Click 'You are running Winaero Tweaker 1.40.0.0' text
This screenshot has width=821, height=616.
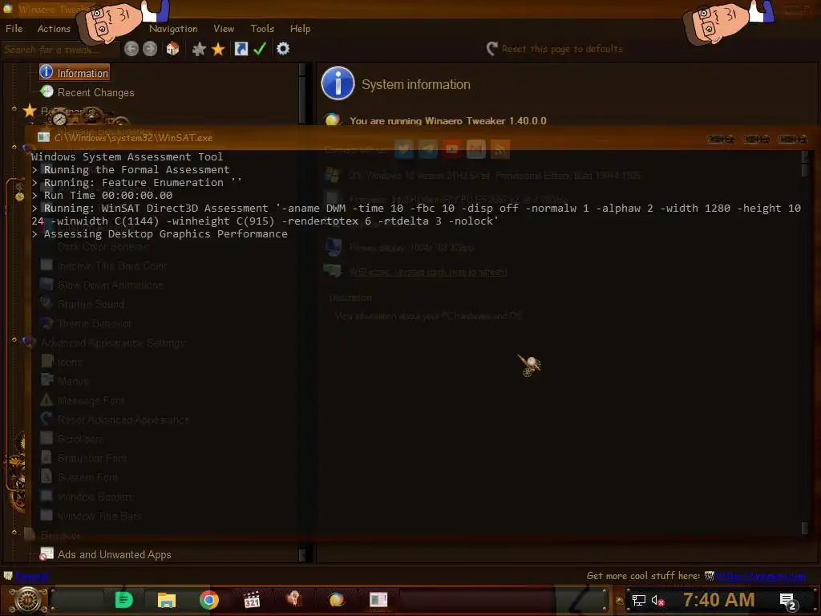point(447,120)
